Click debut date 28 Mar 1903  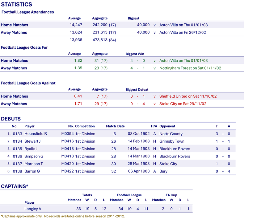click(139, 164)
